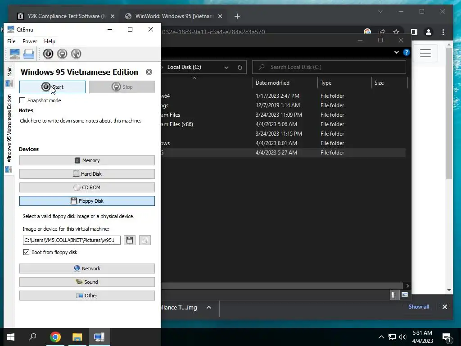Open the site's hamburger menu
This screenshot has width=461, height=346.
tap(425, 53)
